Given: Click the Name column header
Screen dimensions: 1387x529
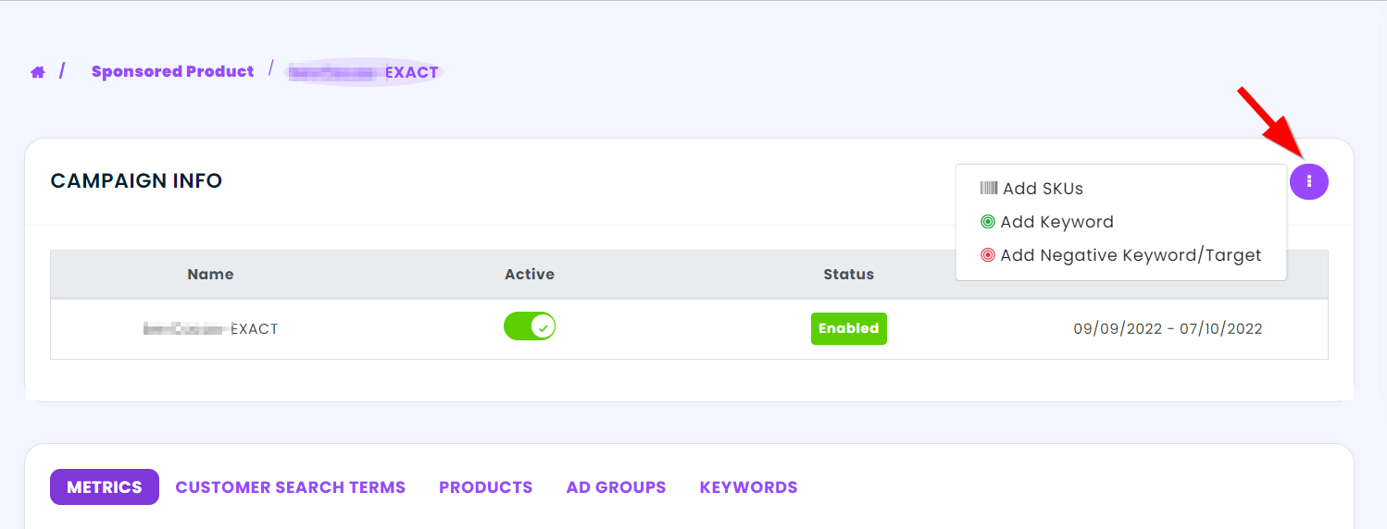Looking at the screenshot, I should click(x=210, y=275).
